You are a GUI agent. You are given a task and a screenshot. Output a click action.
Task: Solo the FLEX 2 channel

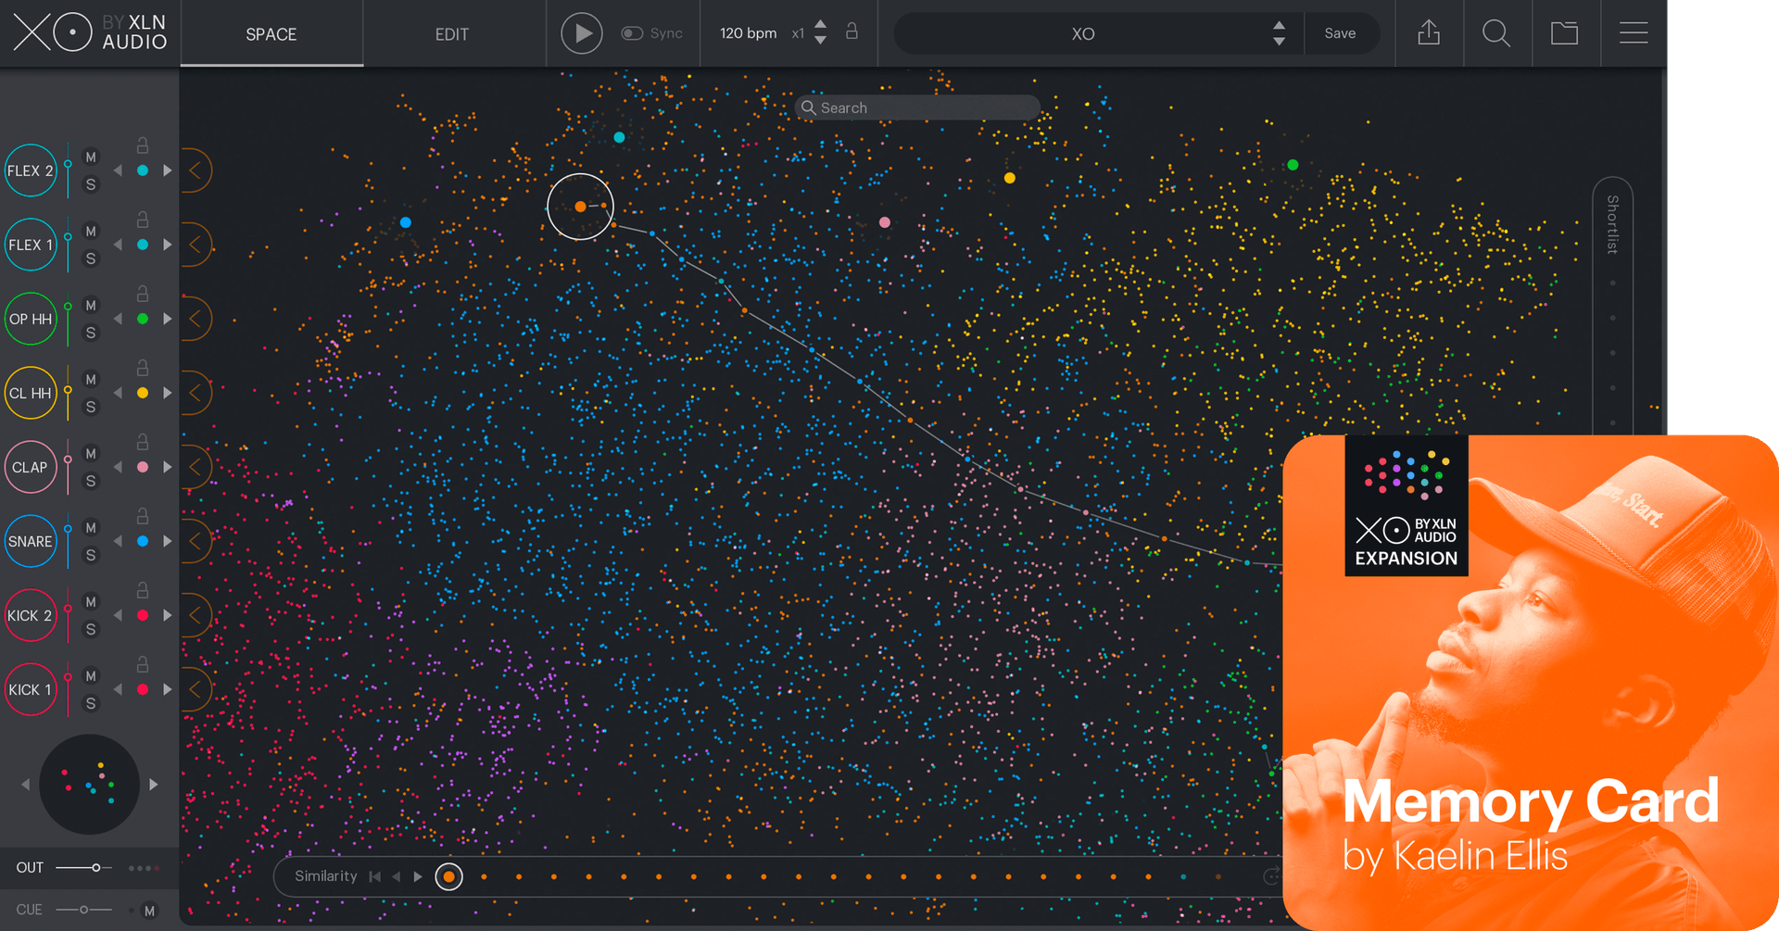91,184
